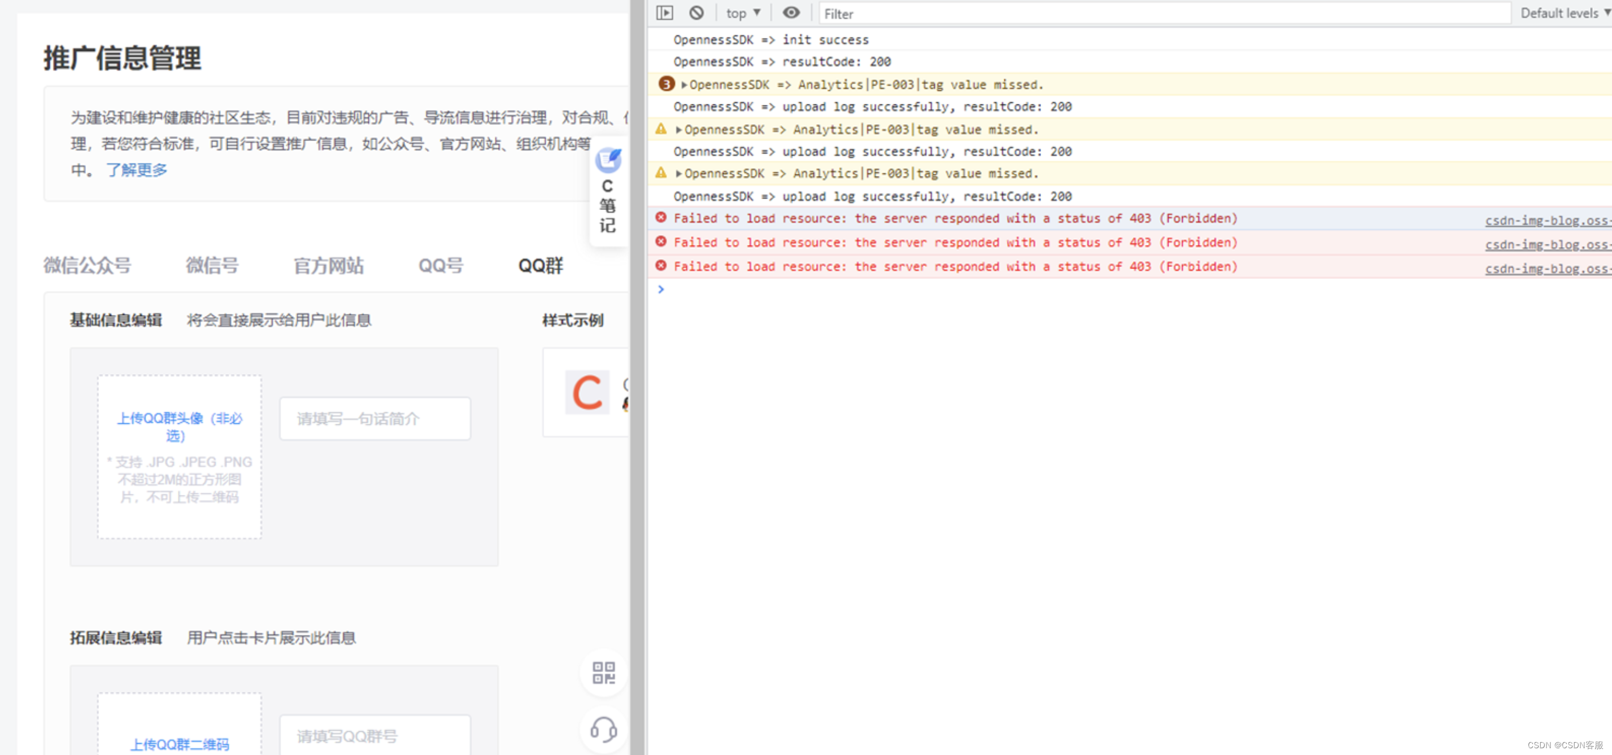Expand the third Analytics PE-003 warning

point(678,174)
